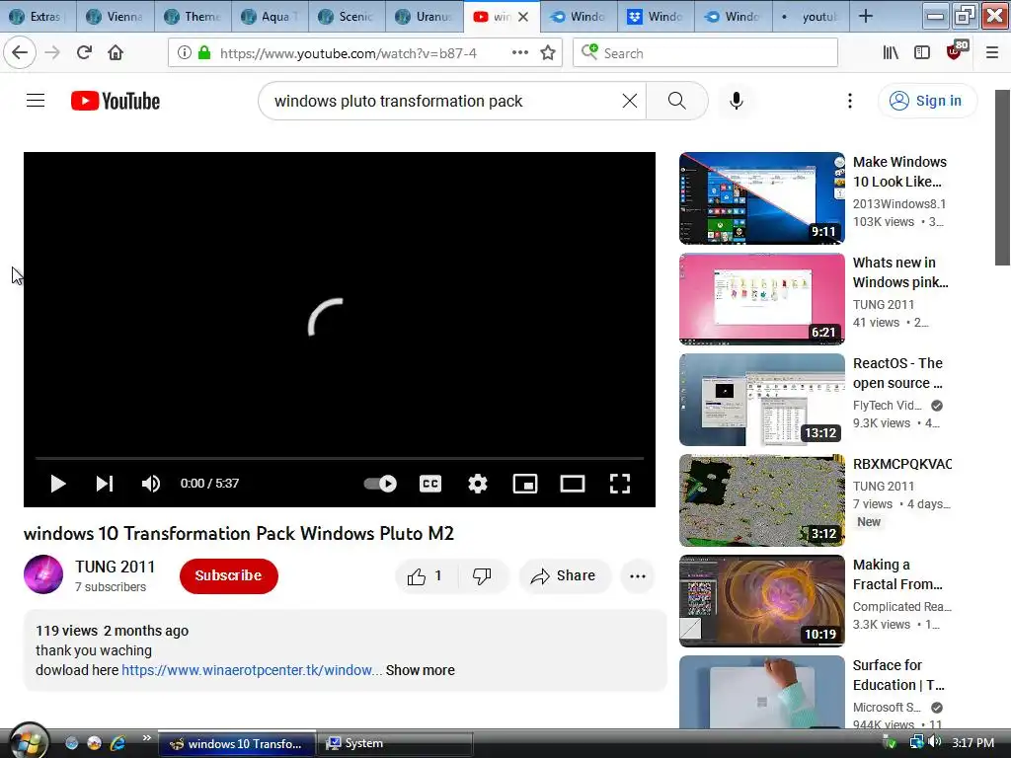The height and width of the screenshot is (758, 1011).
Task: Share the video
Action: click(564, 576)
